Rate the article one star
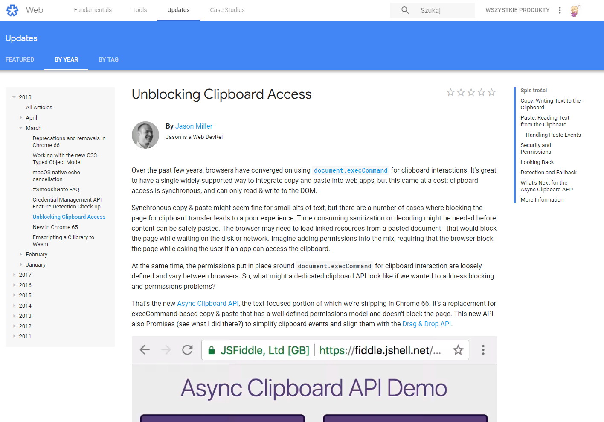 (x=450, y=92)
